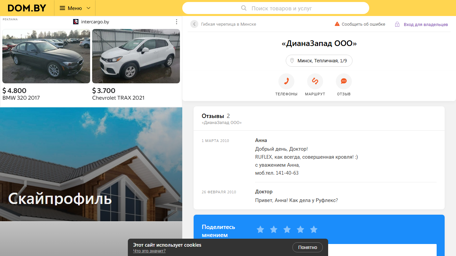Open address Минск, Тепличная, 1/9
The image size is (456, 256).
(x=319, y=61)
